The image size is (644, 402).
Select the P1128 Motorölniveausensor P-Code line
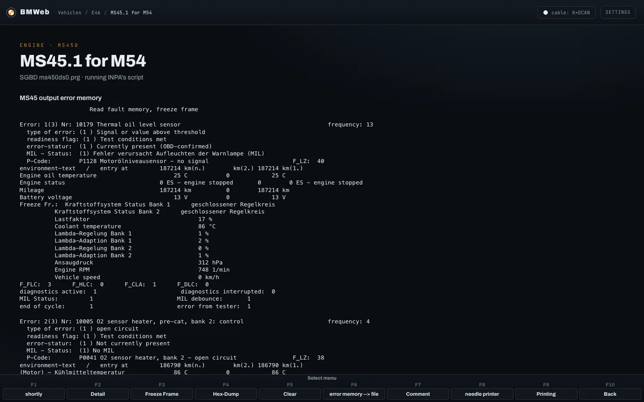pos(118,161)
